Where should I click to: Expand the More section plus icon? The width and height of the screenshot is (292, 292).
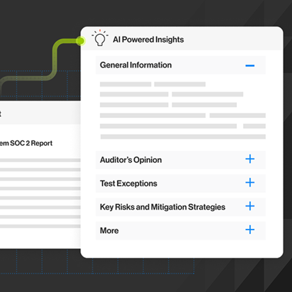coord(250,230)
